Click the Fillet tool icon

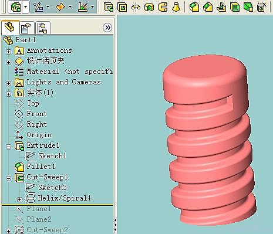pos(194,7)
